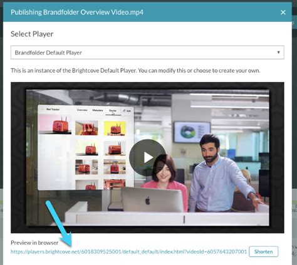Click the Preview in browser label
The width and height of the screenshot is (297, 265).
pyautogui.click(x=34, y=242)
